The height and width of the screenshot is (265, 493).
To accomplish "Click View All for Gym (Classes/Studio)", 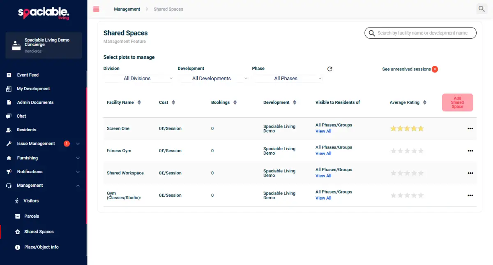I will pos(323,198).
